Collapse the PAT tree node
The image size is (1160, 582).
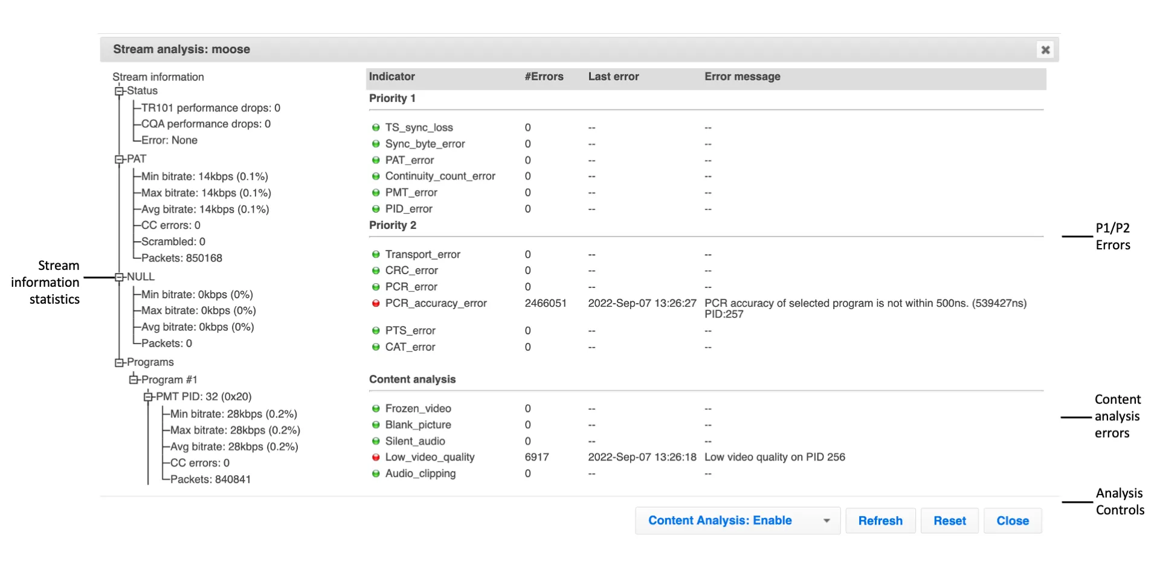[119, 159]
